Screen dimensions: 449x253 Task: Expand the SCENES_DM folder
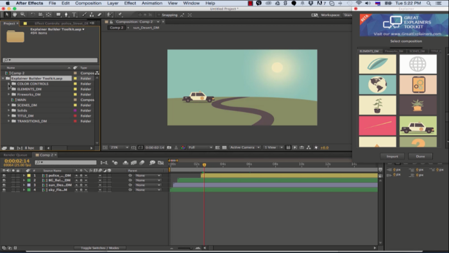point(8,105)
